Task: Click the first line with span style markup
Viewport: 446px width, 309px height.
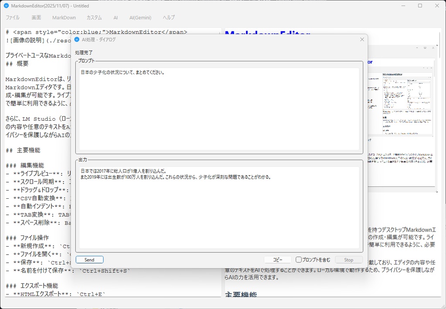Action: tap(96, 32)
